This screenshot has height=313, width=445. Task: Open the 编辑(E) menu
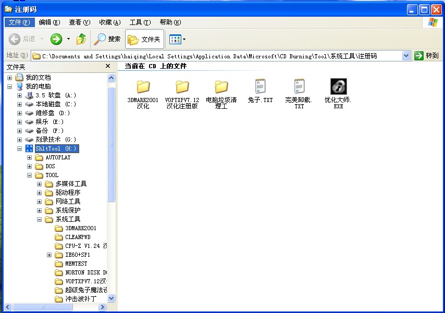(50, 22)
